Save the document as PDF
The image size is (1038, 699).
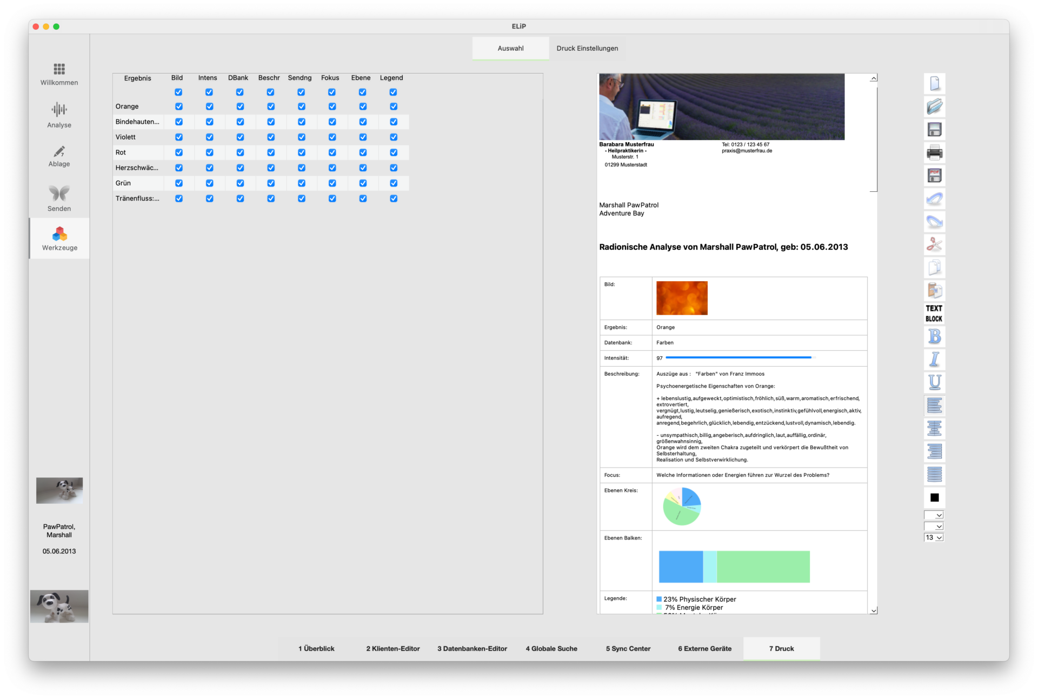934,176
